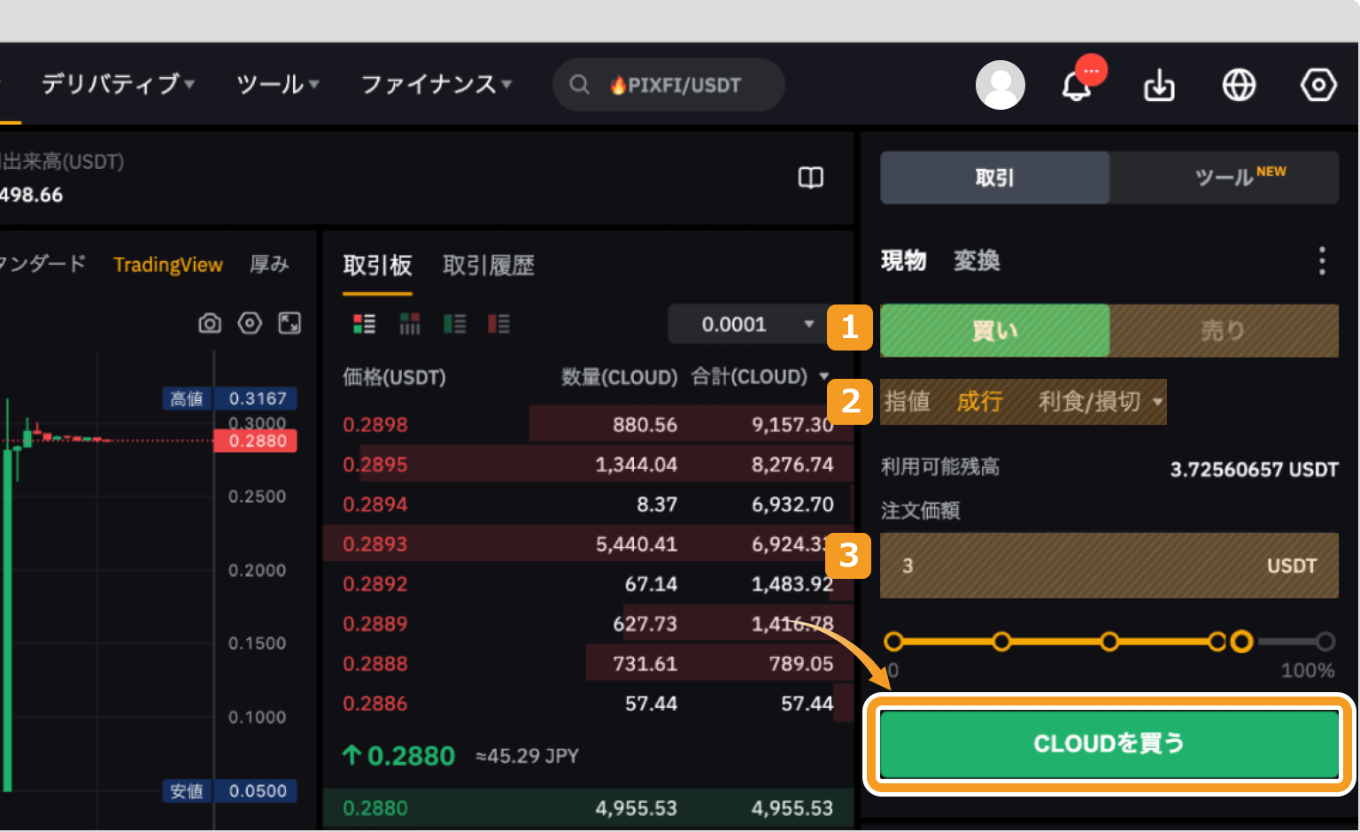This screenshot has height=832, width=1360.
Task: Set slider to the 100% point
Action: point(1325,642)
